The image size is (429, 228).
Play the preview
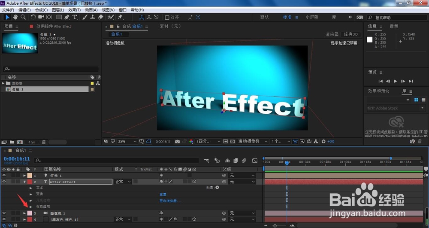pyautogui.click(x=396, y=81)
